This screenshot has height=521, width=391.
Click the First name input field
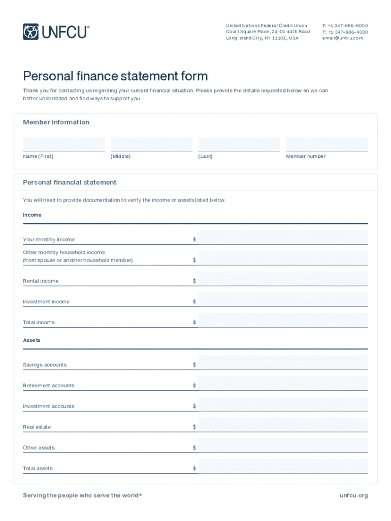(x=63, y=144)
